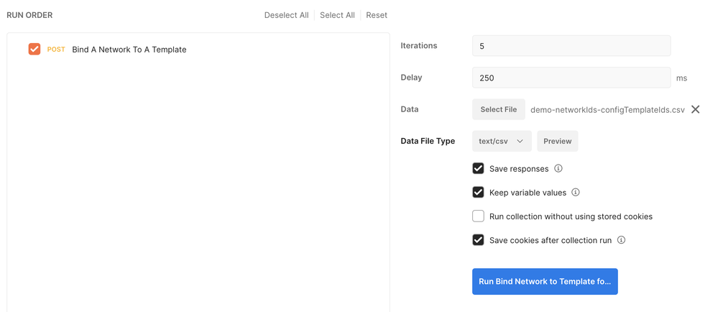
Task: Open the Data File Type text/csv dropdown
Action: tap(502, 141)
